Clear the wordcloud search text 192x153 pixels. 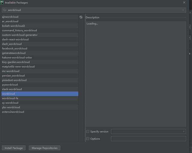point(183,10)
